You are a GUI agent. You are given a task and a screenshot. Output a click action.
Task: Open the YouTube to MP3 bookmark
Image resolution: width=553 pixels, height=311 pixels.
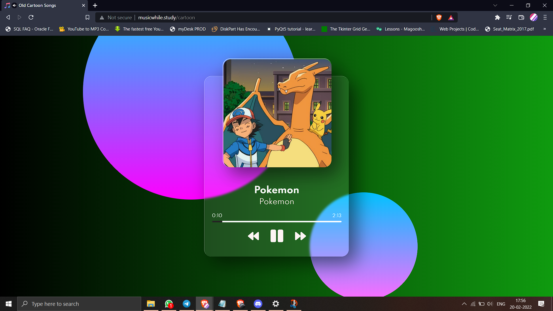click(84, 29)
